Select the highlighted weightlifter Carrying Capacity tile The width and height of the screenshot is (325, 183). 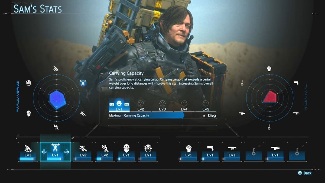coord(55,152)
